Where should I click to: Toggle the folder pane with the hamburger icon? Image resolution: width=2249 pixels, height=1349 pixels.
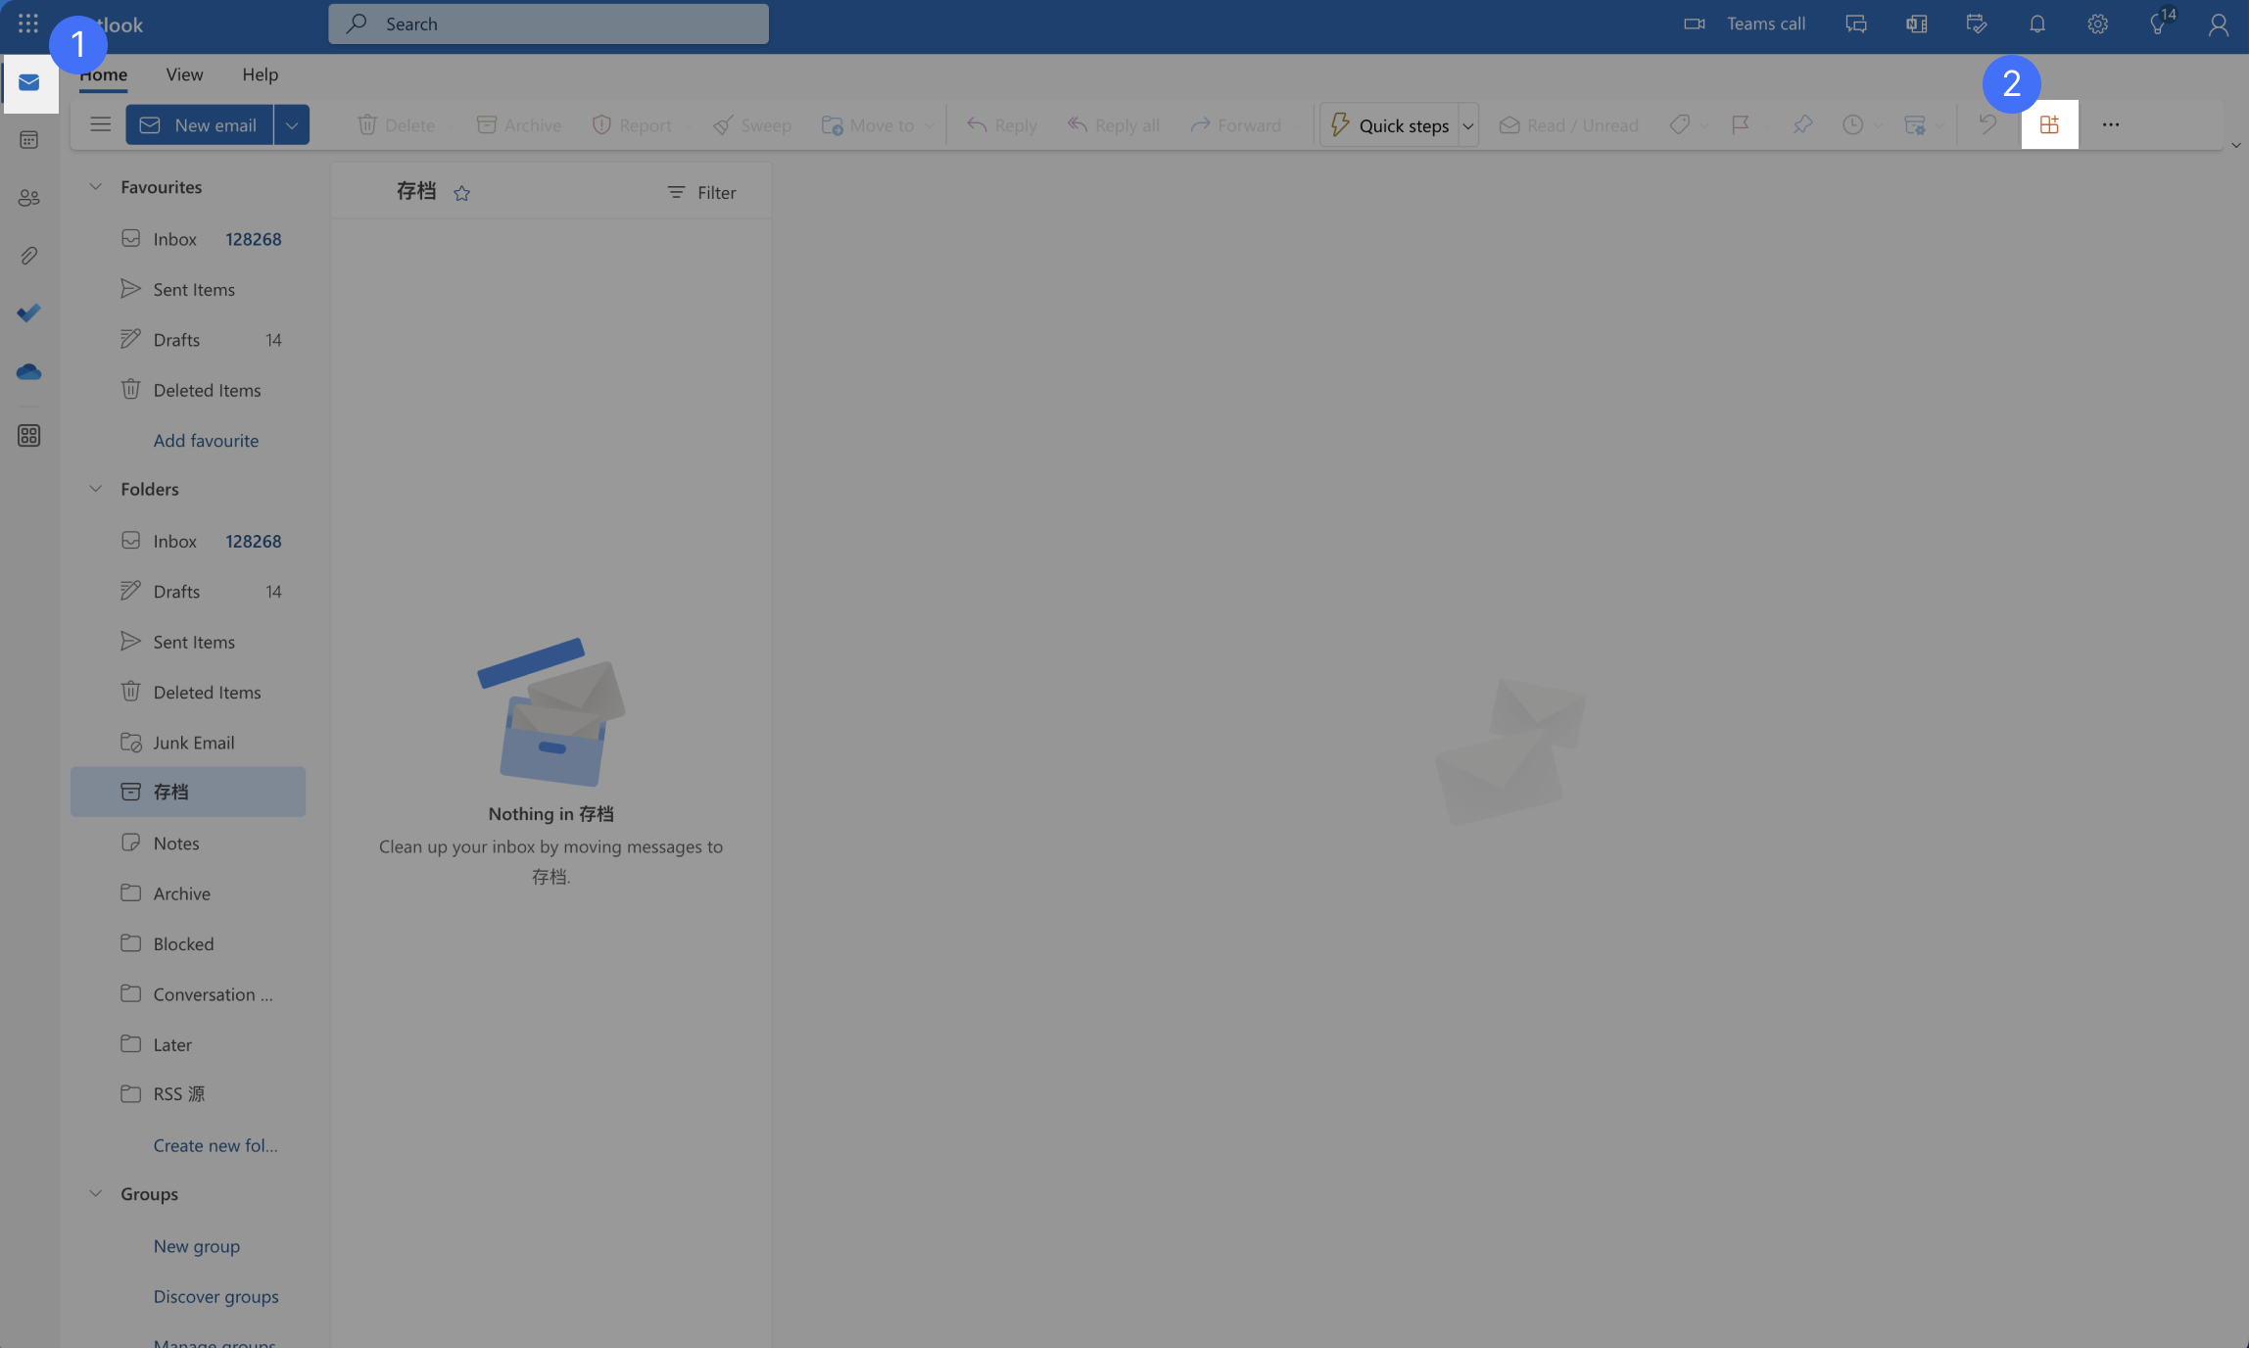click(x=99, y=124)
